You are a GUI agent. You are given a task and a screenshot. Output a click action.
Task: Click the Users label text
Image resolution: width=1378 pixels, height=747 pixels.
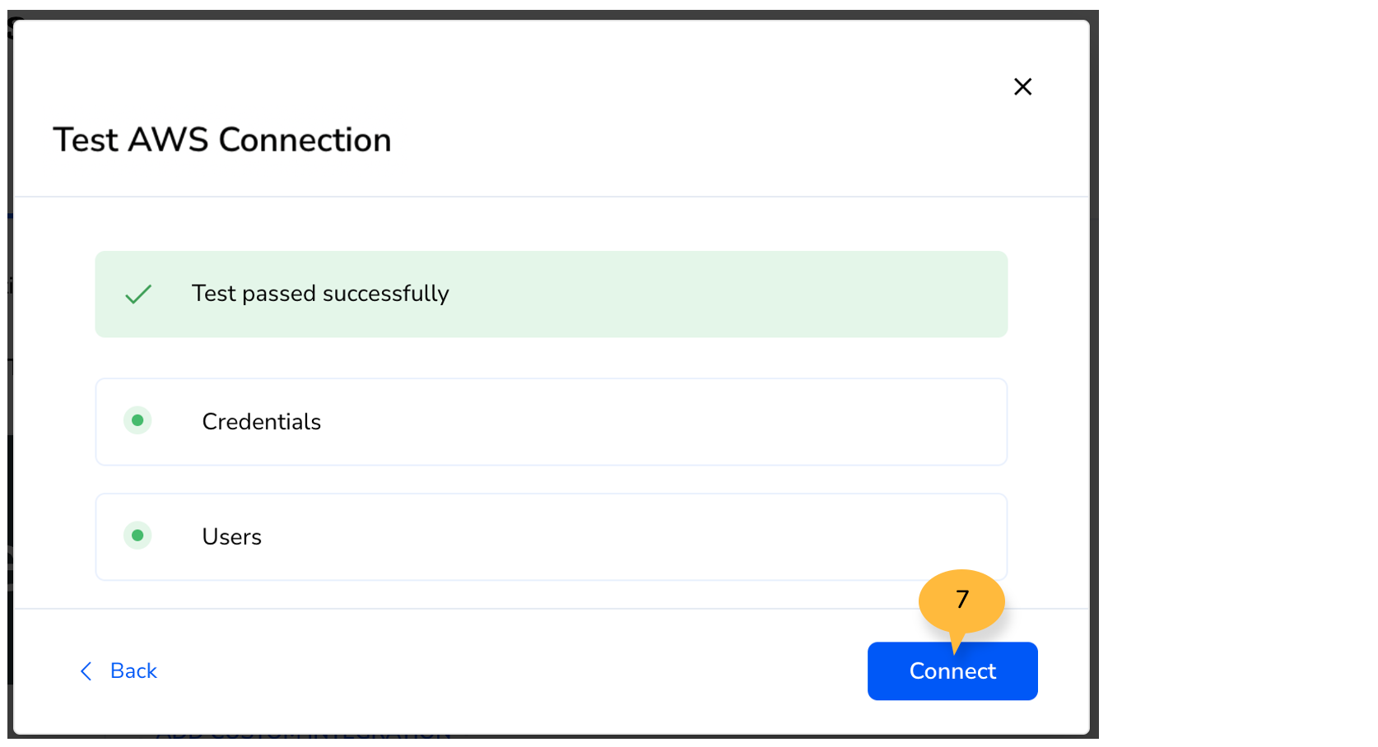coord(232,536)
